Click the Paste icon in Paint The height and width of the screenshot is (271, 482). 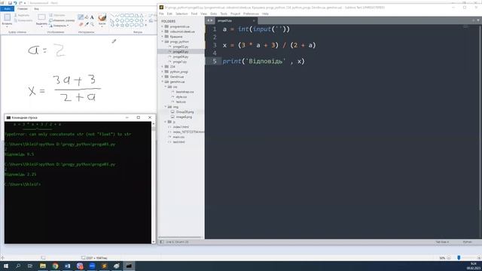point(7,17)
